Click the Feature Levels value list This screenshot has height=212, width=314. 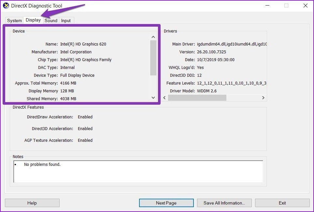(x=232, y=83)
